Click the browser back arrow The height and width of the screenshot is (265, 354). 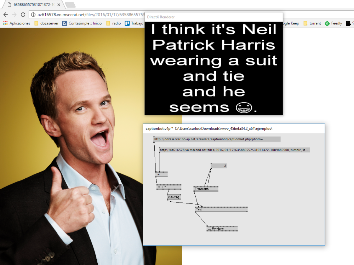click(6, 15)
